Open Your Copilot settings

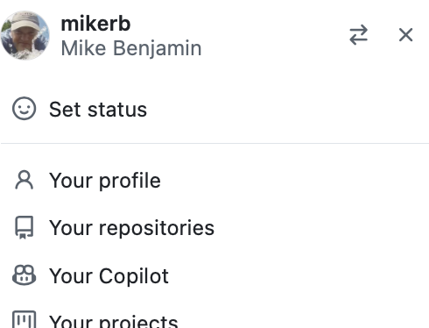pos(214,275)
